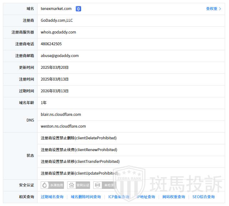229x206 pixels.
Task: Open the 水滴信用 credit badge
Action: pyautogui.click(x=52, y=185)
